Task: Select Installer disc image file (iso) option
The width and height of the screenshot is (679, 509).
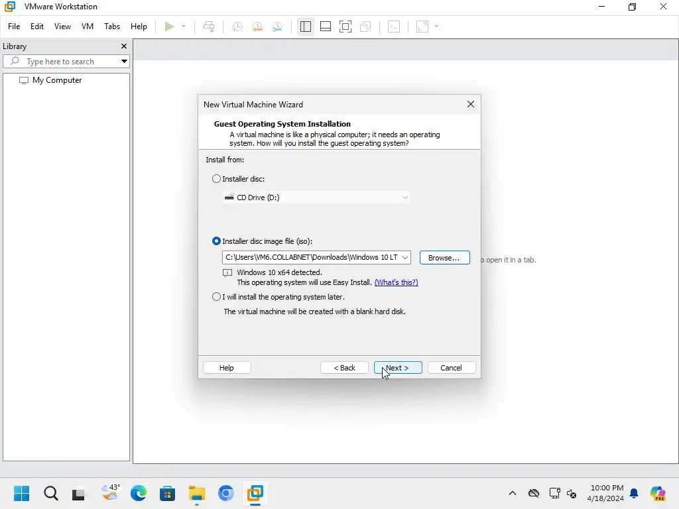Action: point(216,241)
